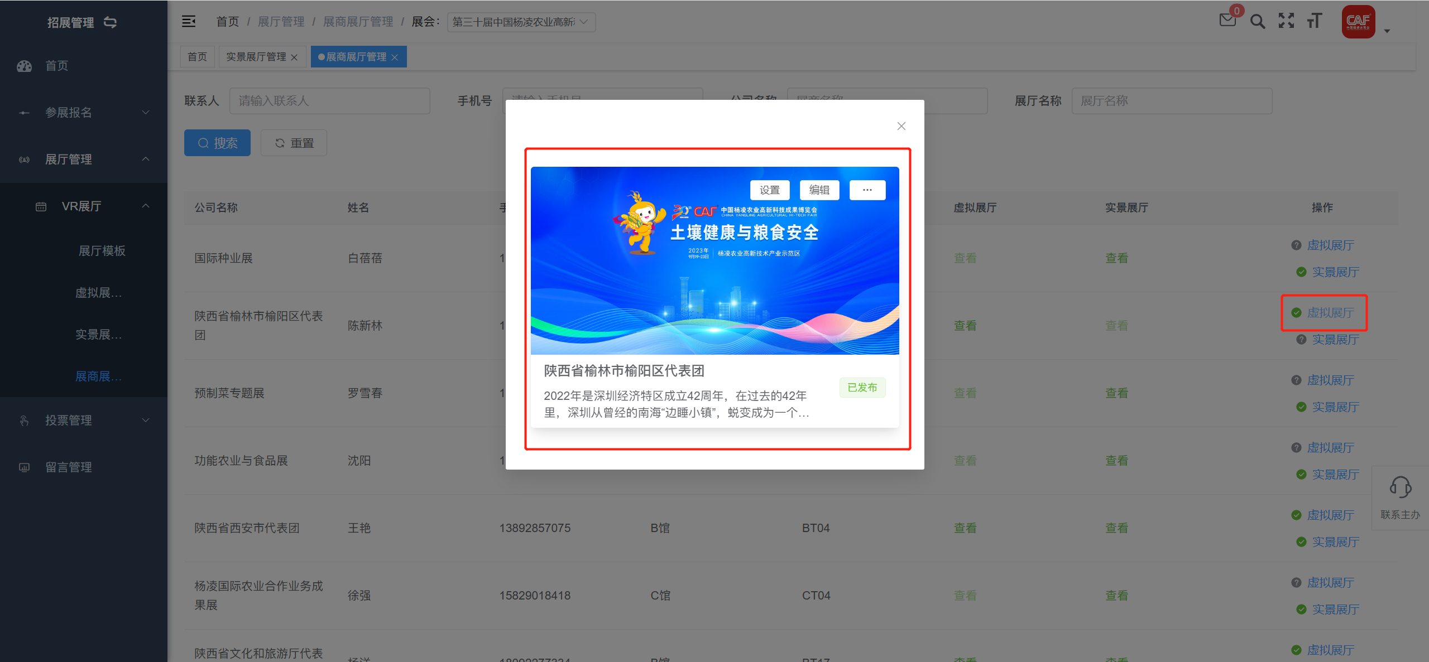Screen dimensions: 1429x662
Task: Click the C馆 hall cell
Action: pos(660,596)
